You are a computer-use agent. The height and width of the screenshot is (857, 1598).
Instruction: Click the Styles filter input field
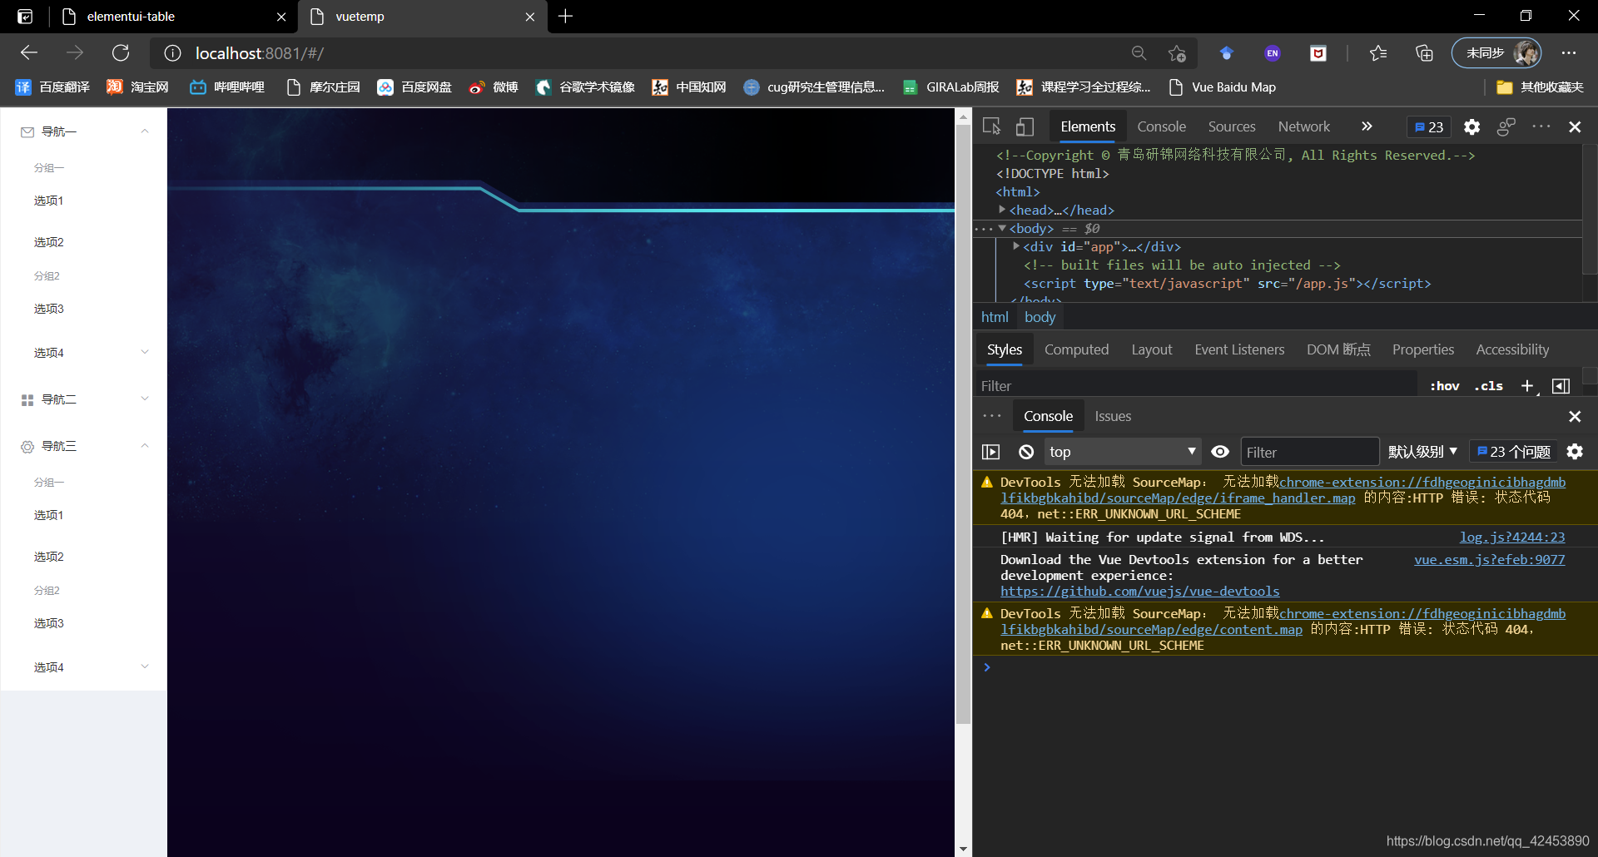coord(1195,386)
